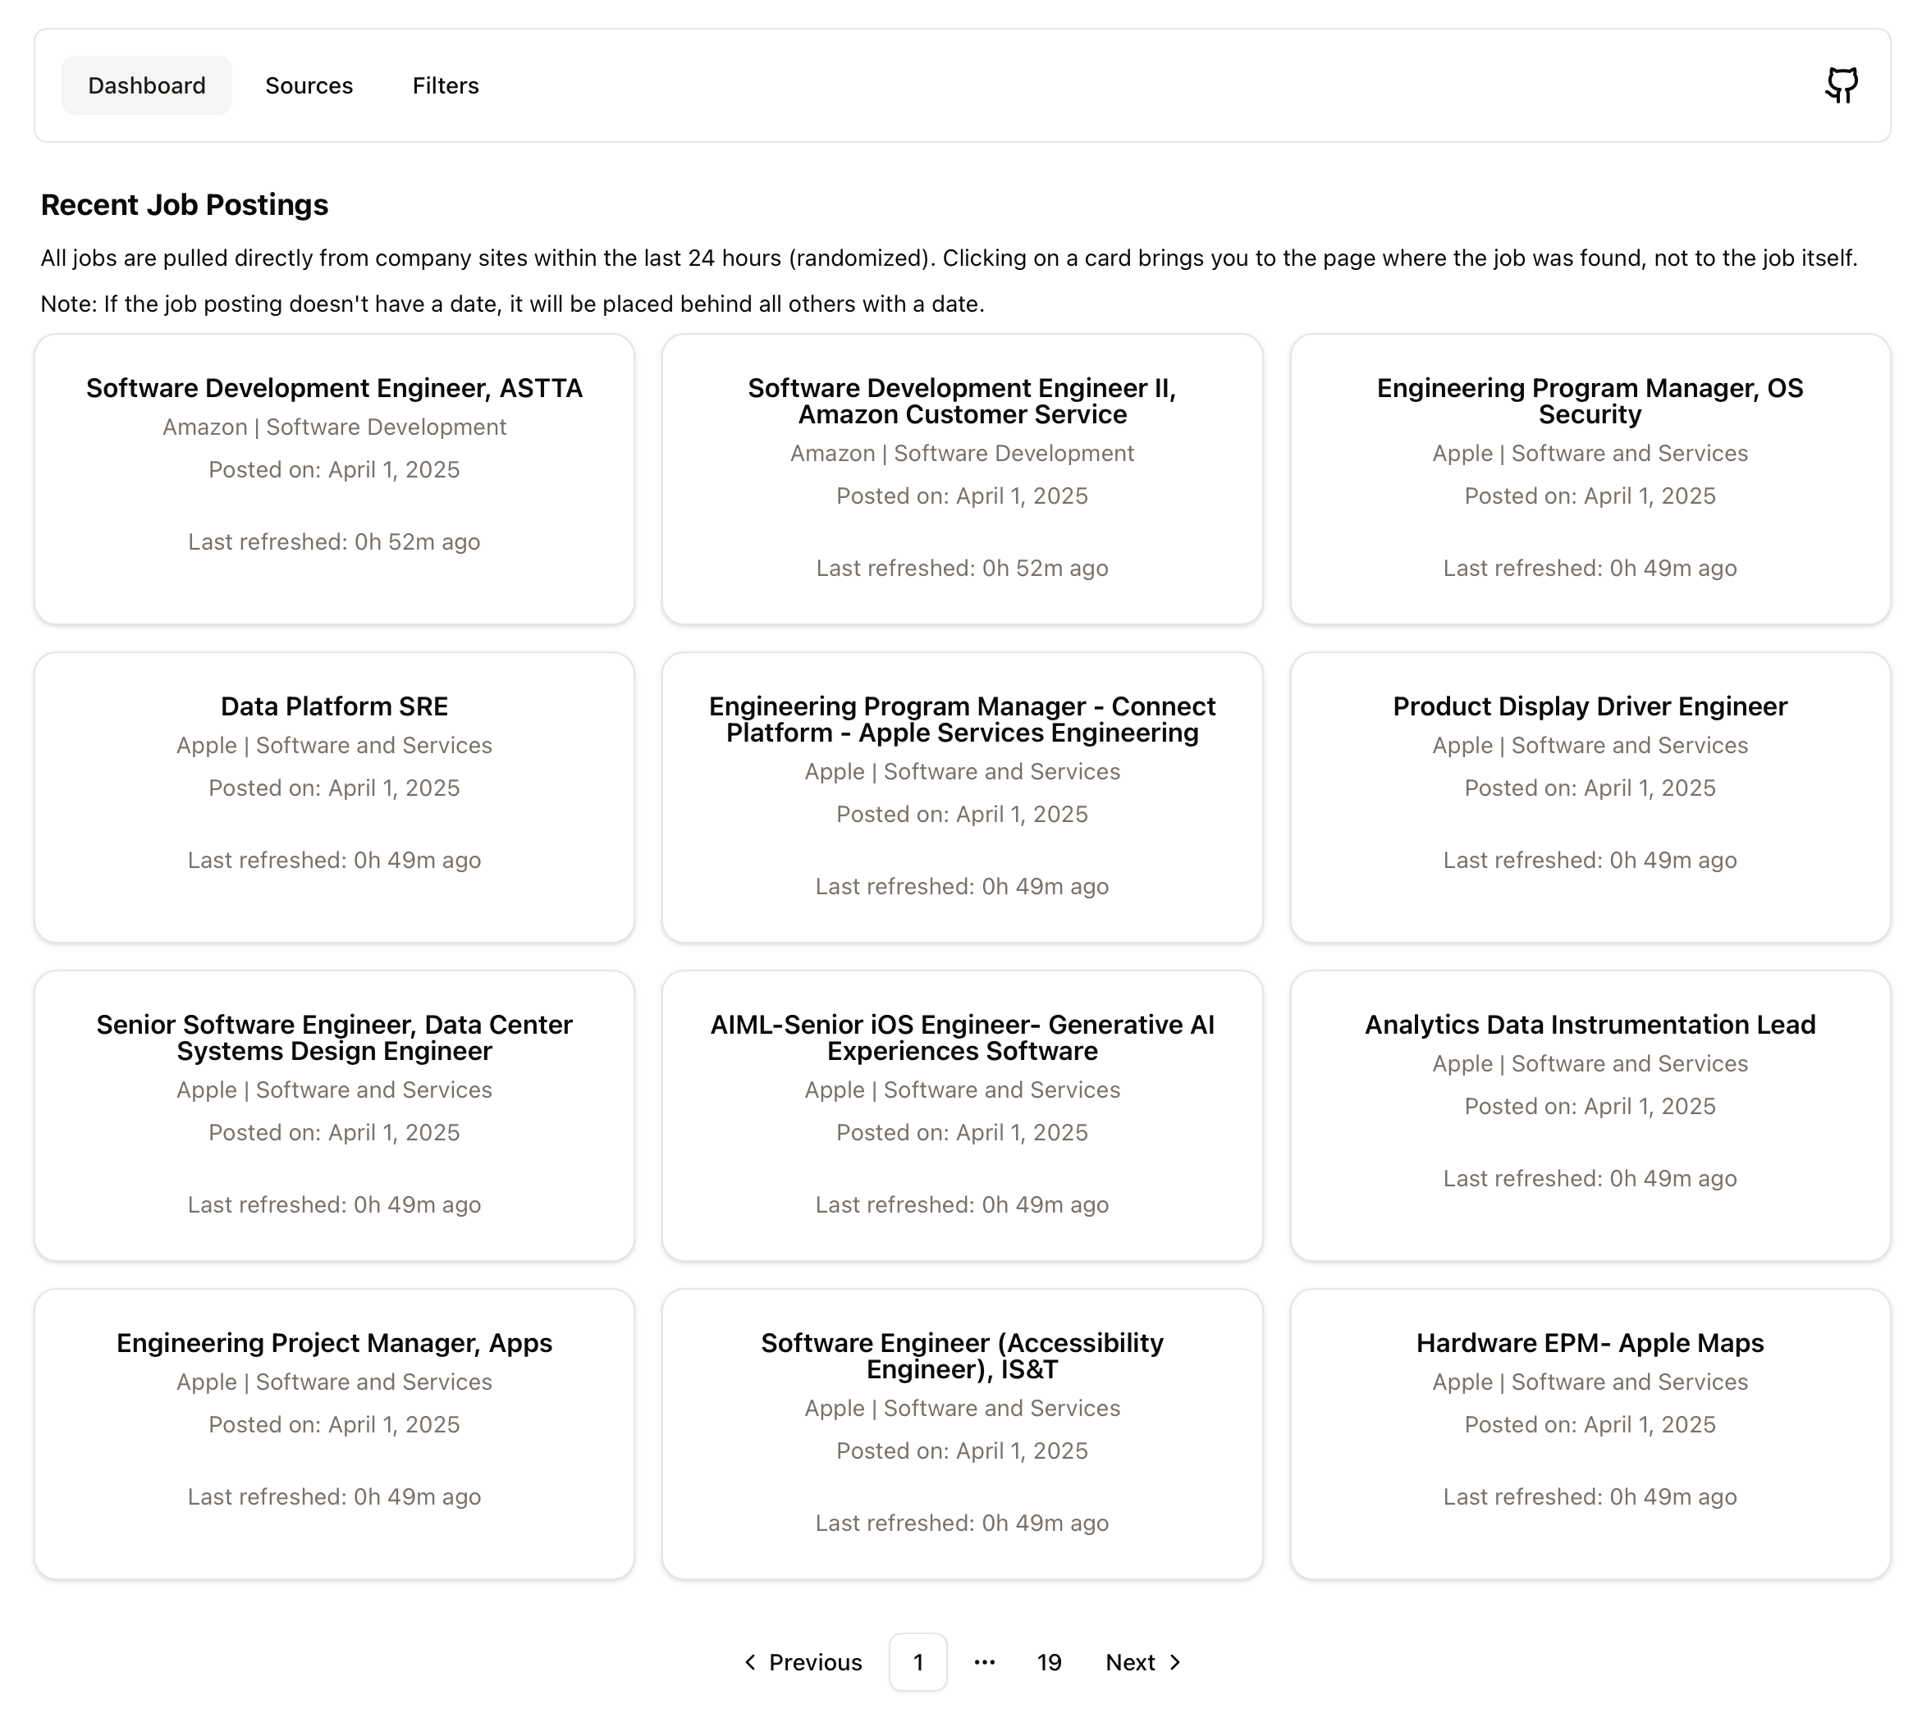1922x1736 pixels.
Task: Open Software Development Engineer II, Amazon Customer Service card
Action: point(962,479)
